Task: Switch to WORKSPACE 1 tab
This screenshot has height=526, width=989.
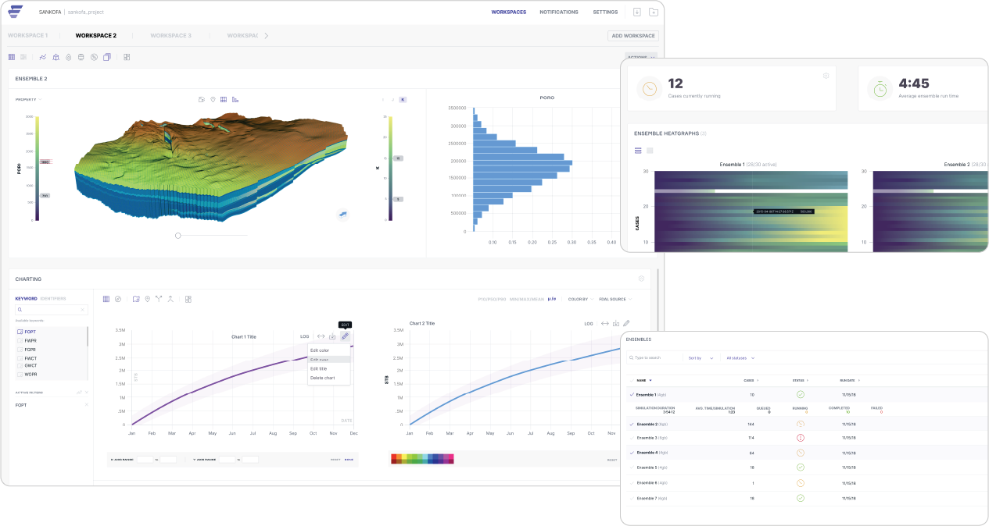Action: pos(28,36)
